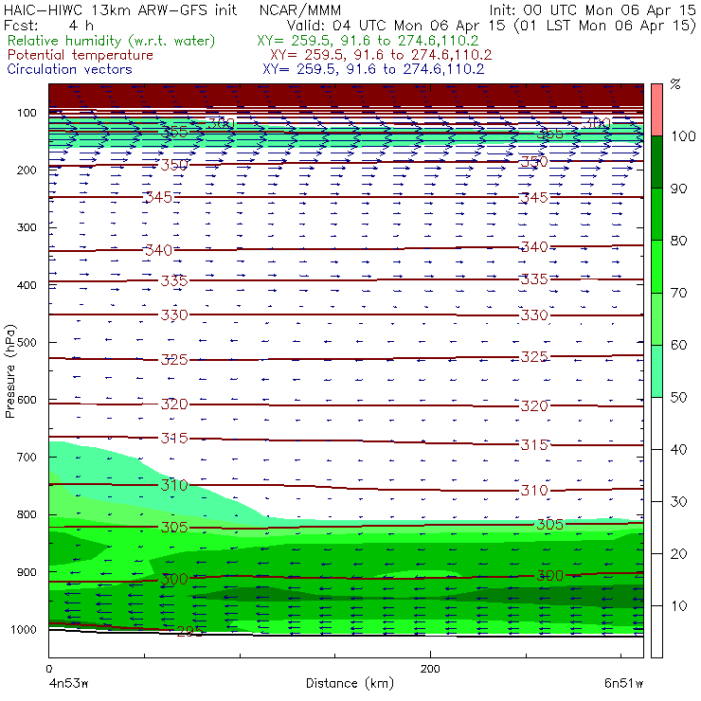
Task: Click the 50–60% mint green colorbar segment
Action: [x=656, y=371]
